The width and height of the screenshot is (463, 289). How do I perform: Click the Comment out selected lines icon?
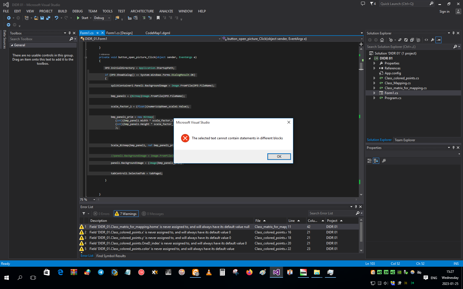point(144,18)
